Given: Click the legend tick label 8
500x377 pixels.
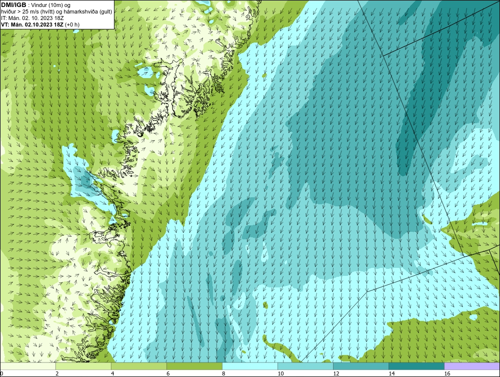Looking at the screenshot, I should pyautogui.click(x=223, y=373).
